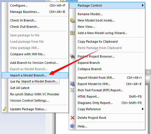Image resolution: width=151 pixels, height=134 pixels.
Task: Click the Add New Model Wizard icon
Action: tap(72, 33)
